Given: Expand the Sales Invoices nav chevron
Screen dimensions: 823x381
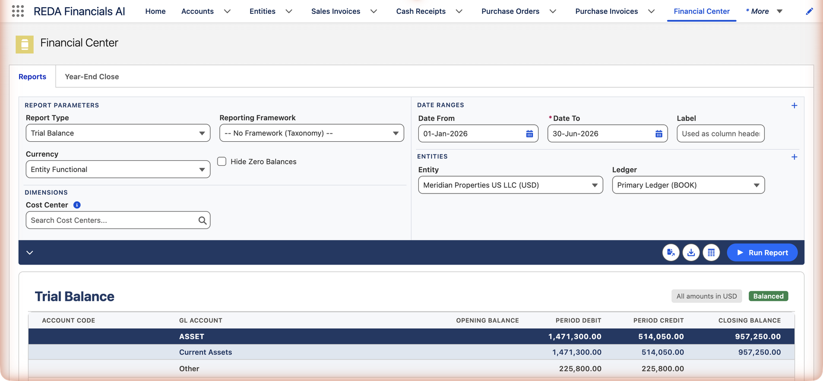Looking at the screenshot, I should 374,11.
